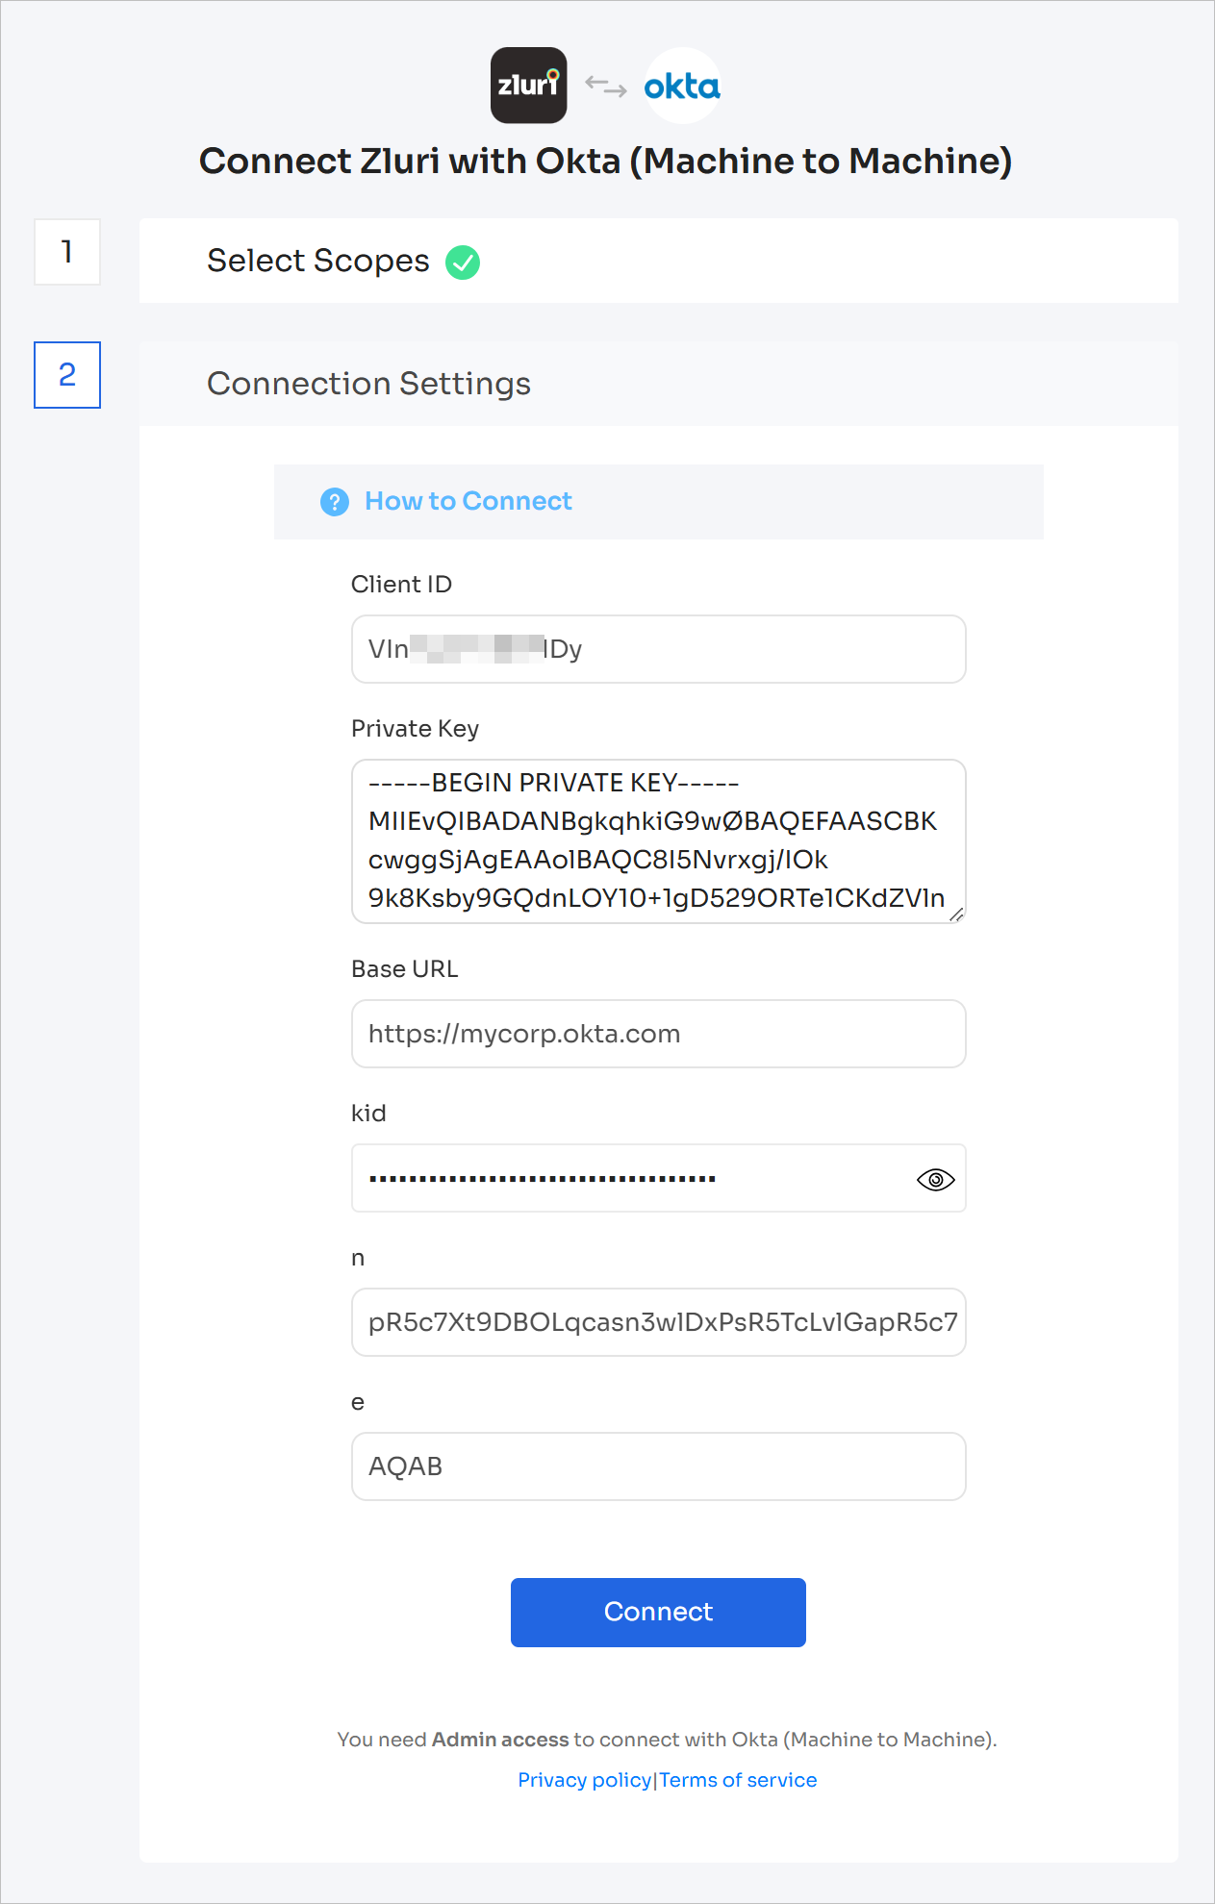Click the Private Key label
The image size is (1215, 1904).
(415, 728)
